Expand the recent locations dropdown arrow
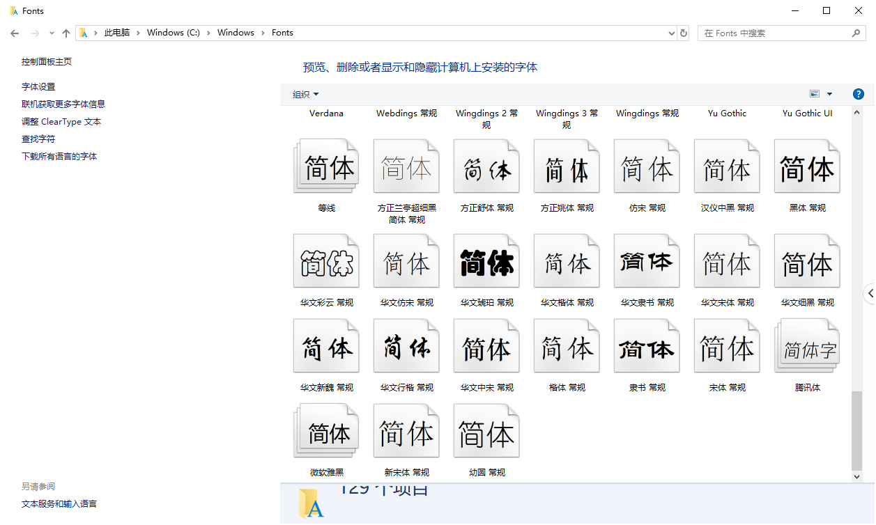 52,33
